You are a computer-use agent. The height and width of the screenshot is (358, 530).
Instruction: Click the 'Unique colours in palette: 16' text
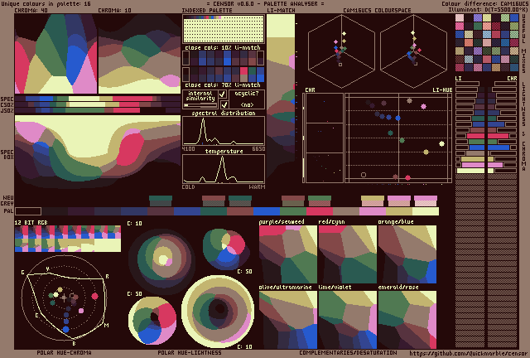pos(46,3)
